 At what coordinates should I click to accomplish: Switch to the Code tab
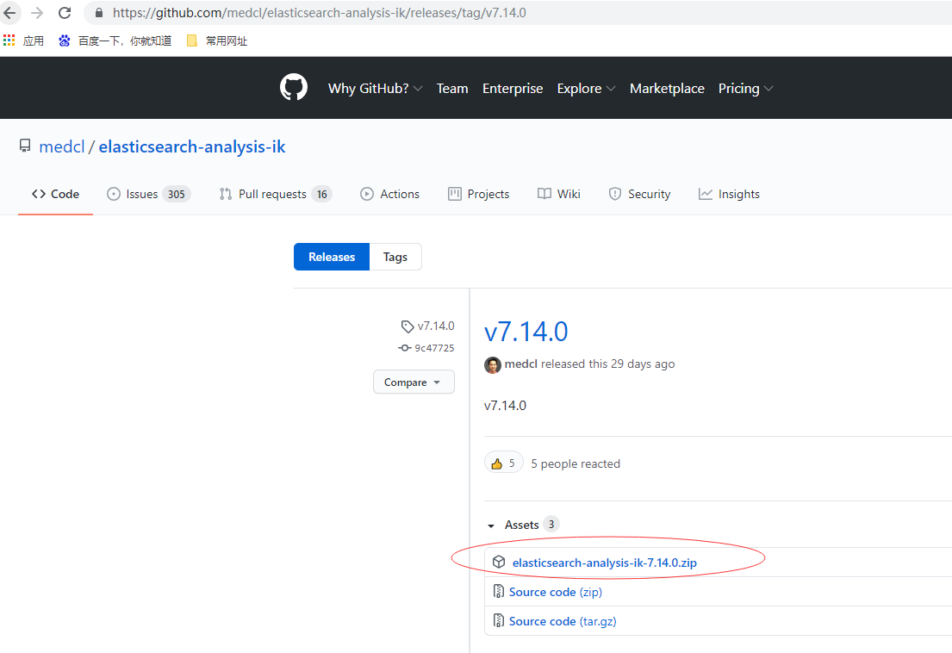click(x=55, y=194)
